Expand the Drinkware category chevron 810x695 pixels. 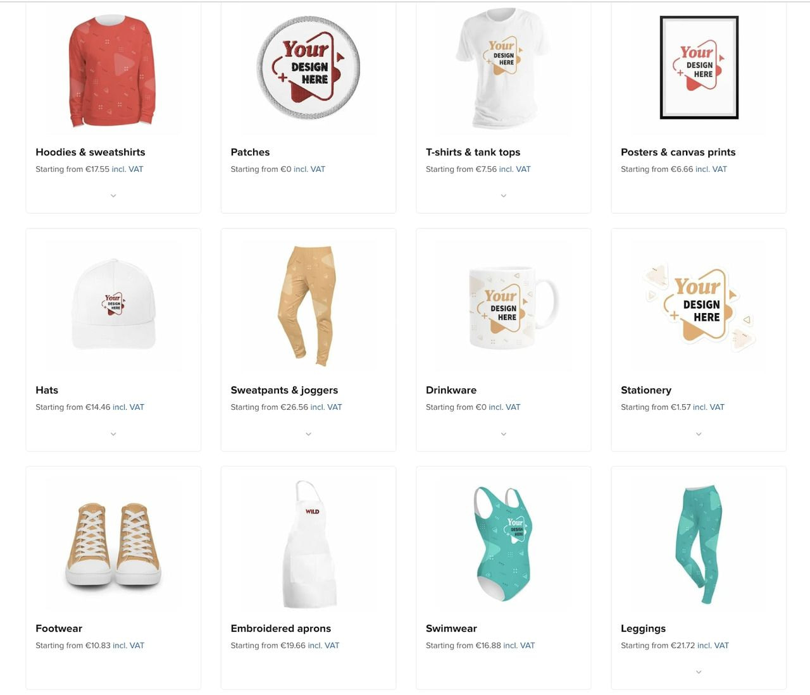[504, 434]
